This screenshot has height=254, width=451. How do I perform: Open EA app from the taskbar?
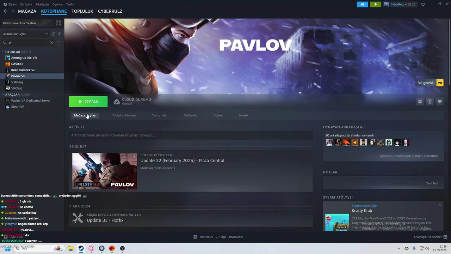[x=112, y=248]
